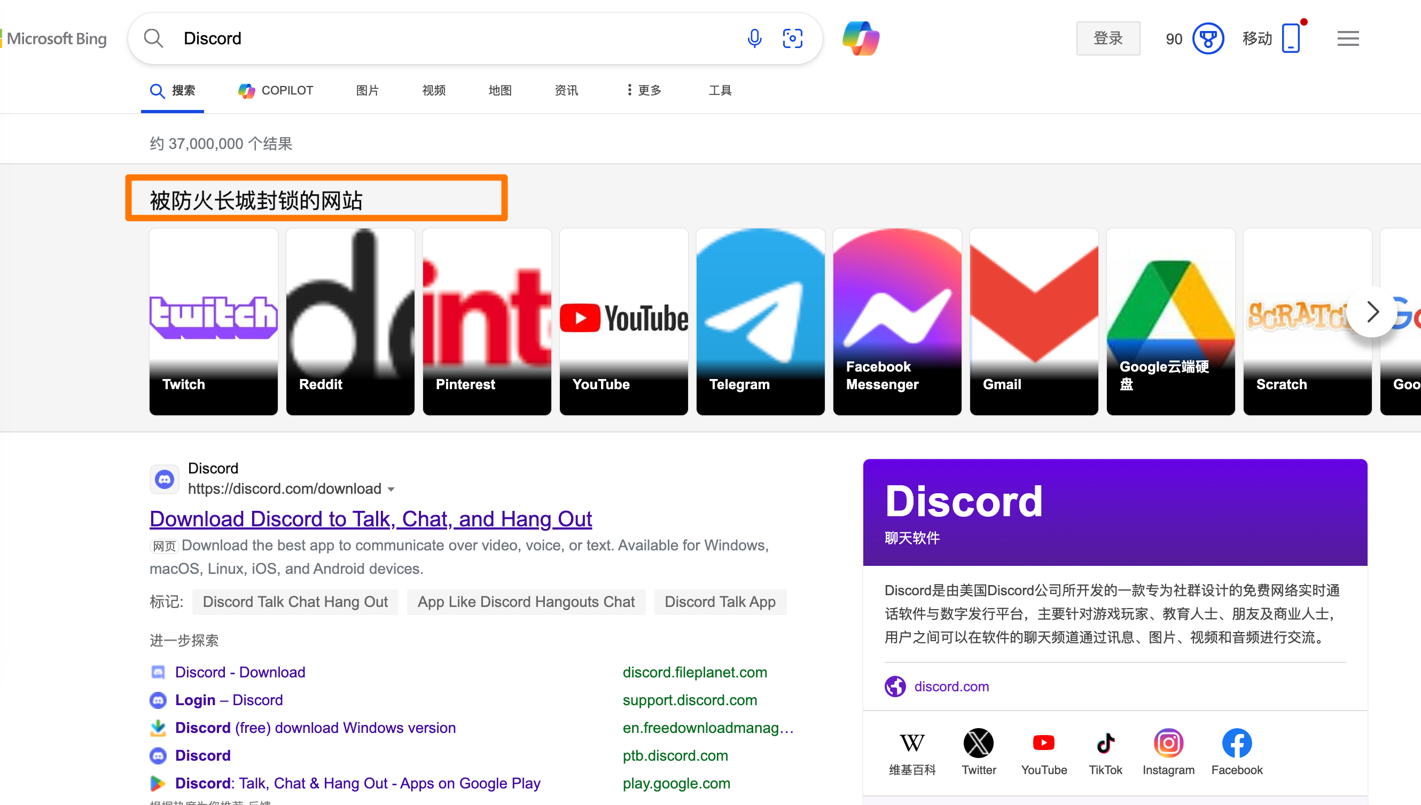Click play.google.com domain text
This screenshot has height=805, width=1421.
[x=676, y=783]
